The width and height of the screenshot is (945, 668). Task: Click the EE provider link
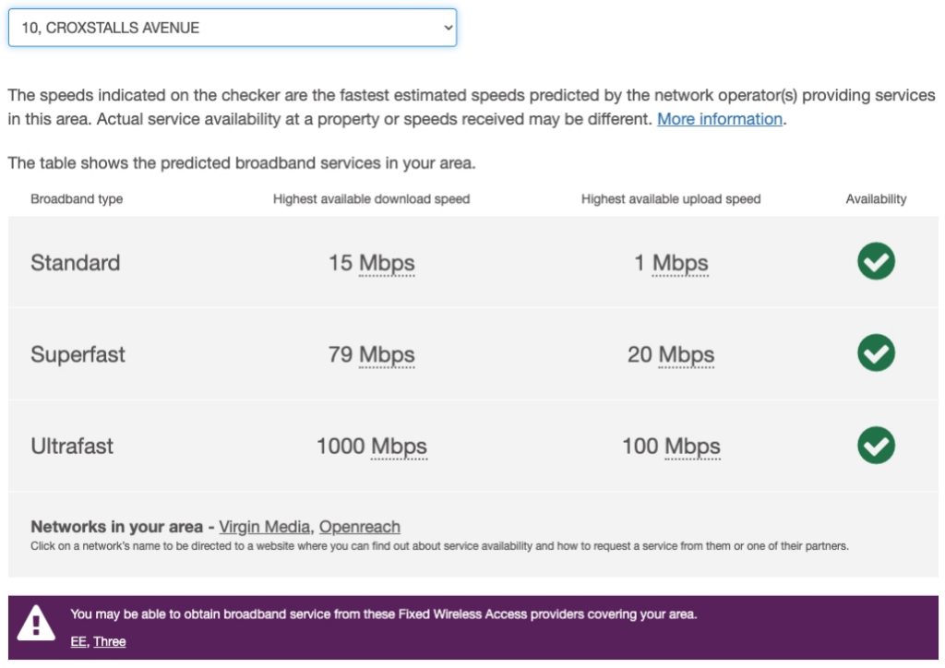[x=79, y=641]
